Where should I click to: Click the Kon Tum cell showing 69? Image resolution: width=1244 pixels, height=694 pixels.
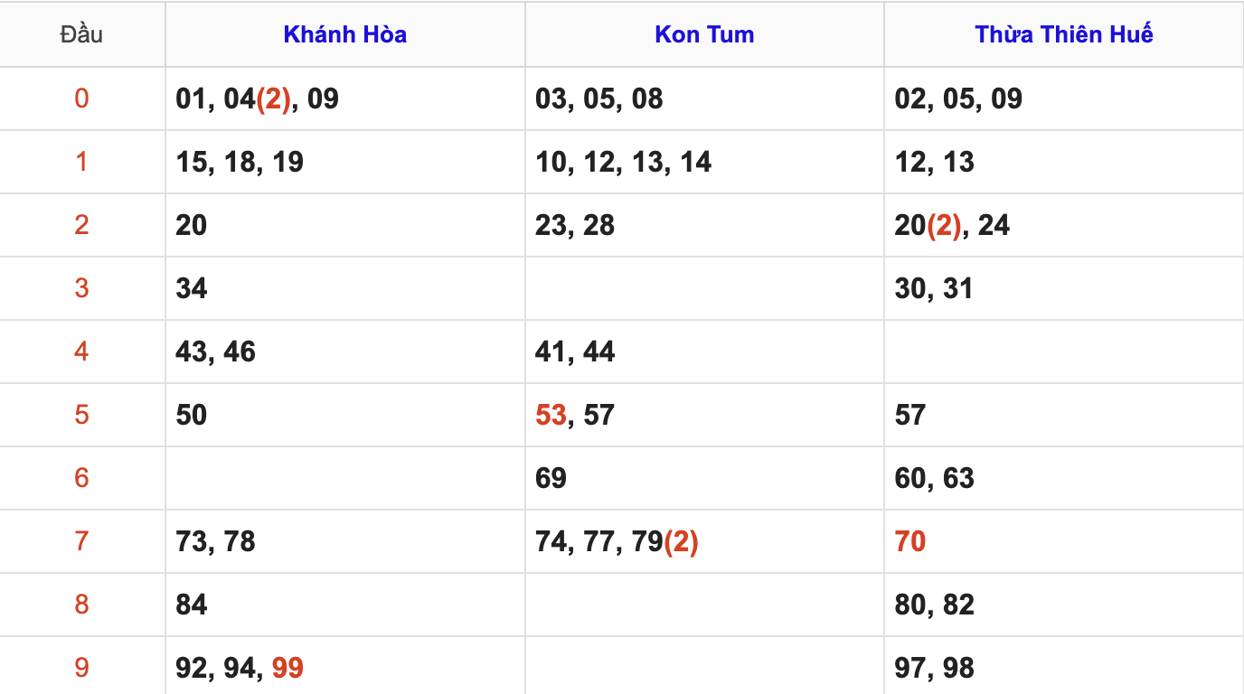click(x=704, y=478)
